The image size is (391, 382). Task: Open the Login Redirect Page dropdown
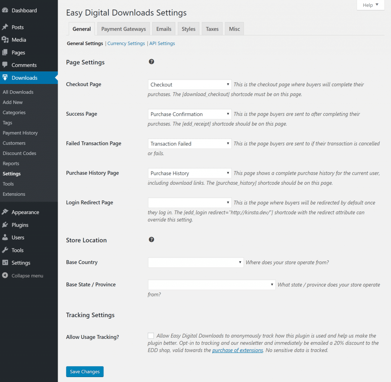point(189,202)
